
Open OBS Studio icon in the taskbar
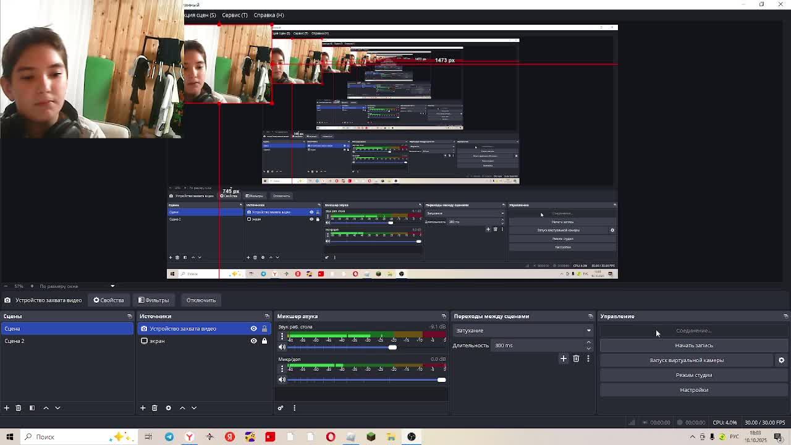412,437
